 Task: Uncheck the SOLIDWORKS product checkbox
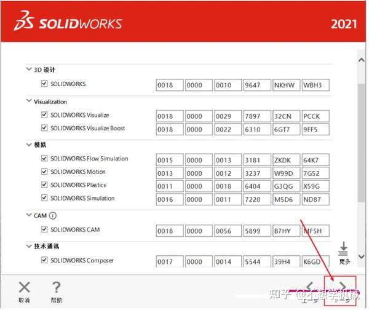pyautogui.click(x=44, y=84)
